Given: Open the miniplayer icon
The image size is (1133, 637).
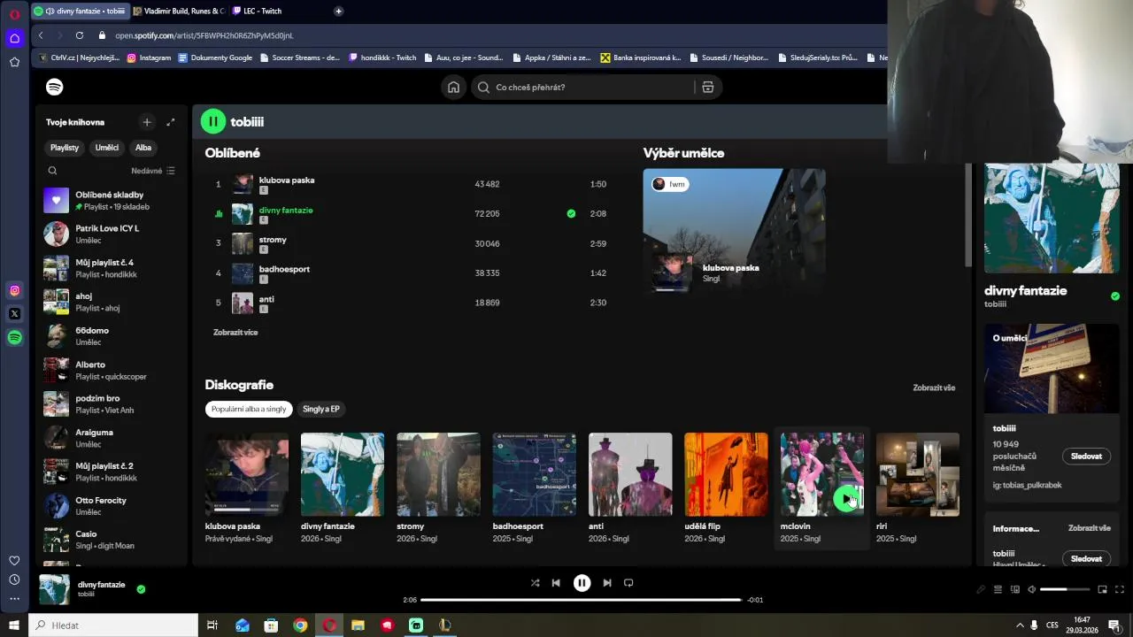Looking at the screenshot, I should [1102, 589].
